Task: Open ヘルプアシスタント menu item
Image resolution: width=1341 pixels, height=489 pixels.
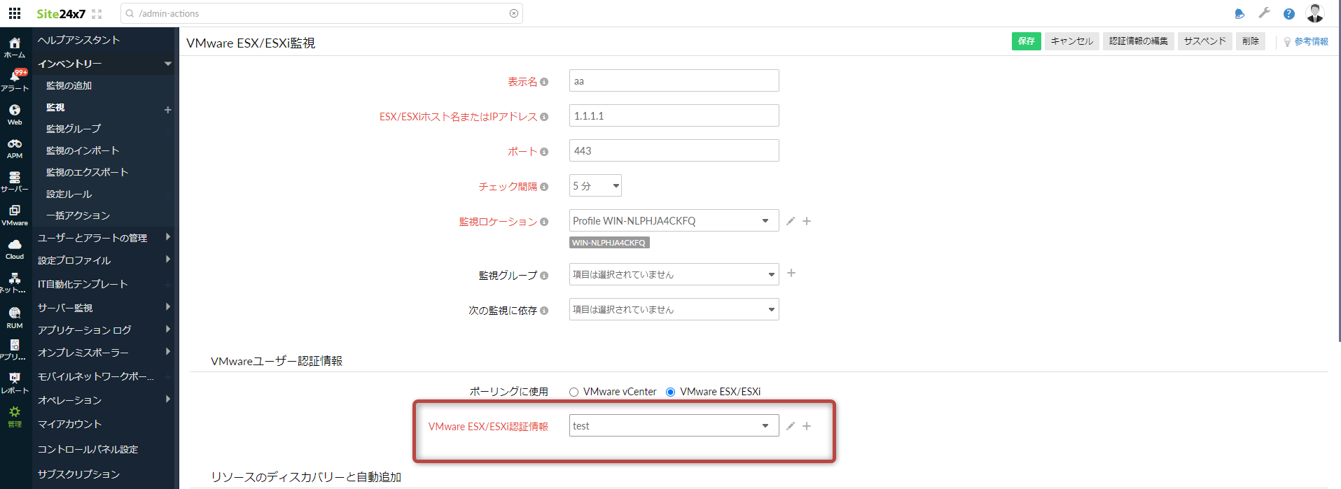Action: pos(78,40)
